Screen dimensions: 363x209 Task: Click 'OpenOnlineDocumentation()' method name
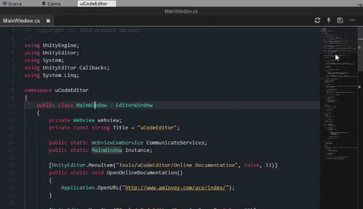pyautogui.click(x=145, y=173)
